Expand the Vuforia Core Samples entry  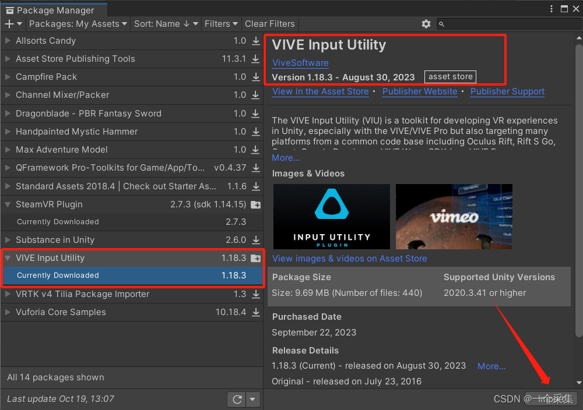coord(8,312)
